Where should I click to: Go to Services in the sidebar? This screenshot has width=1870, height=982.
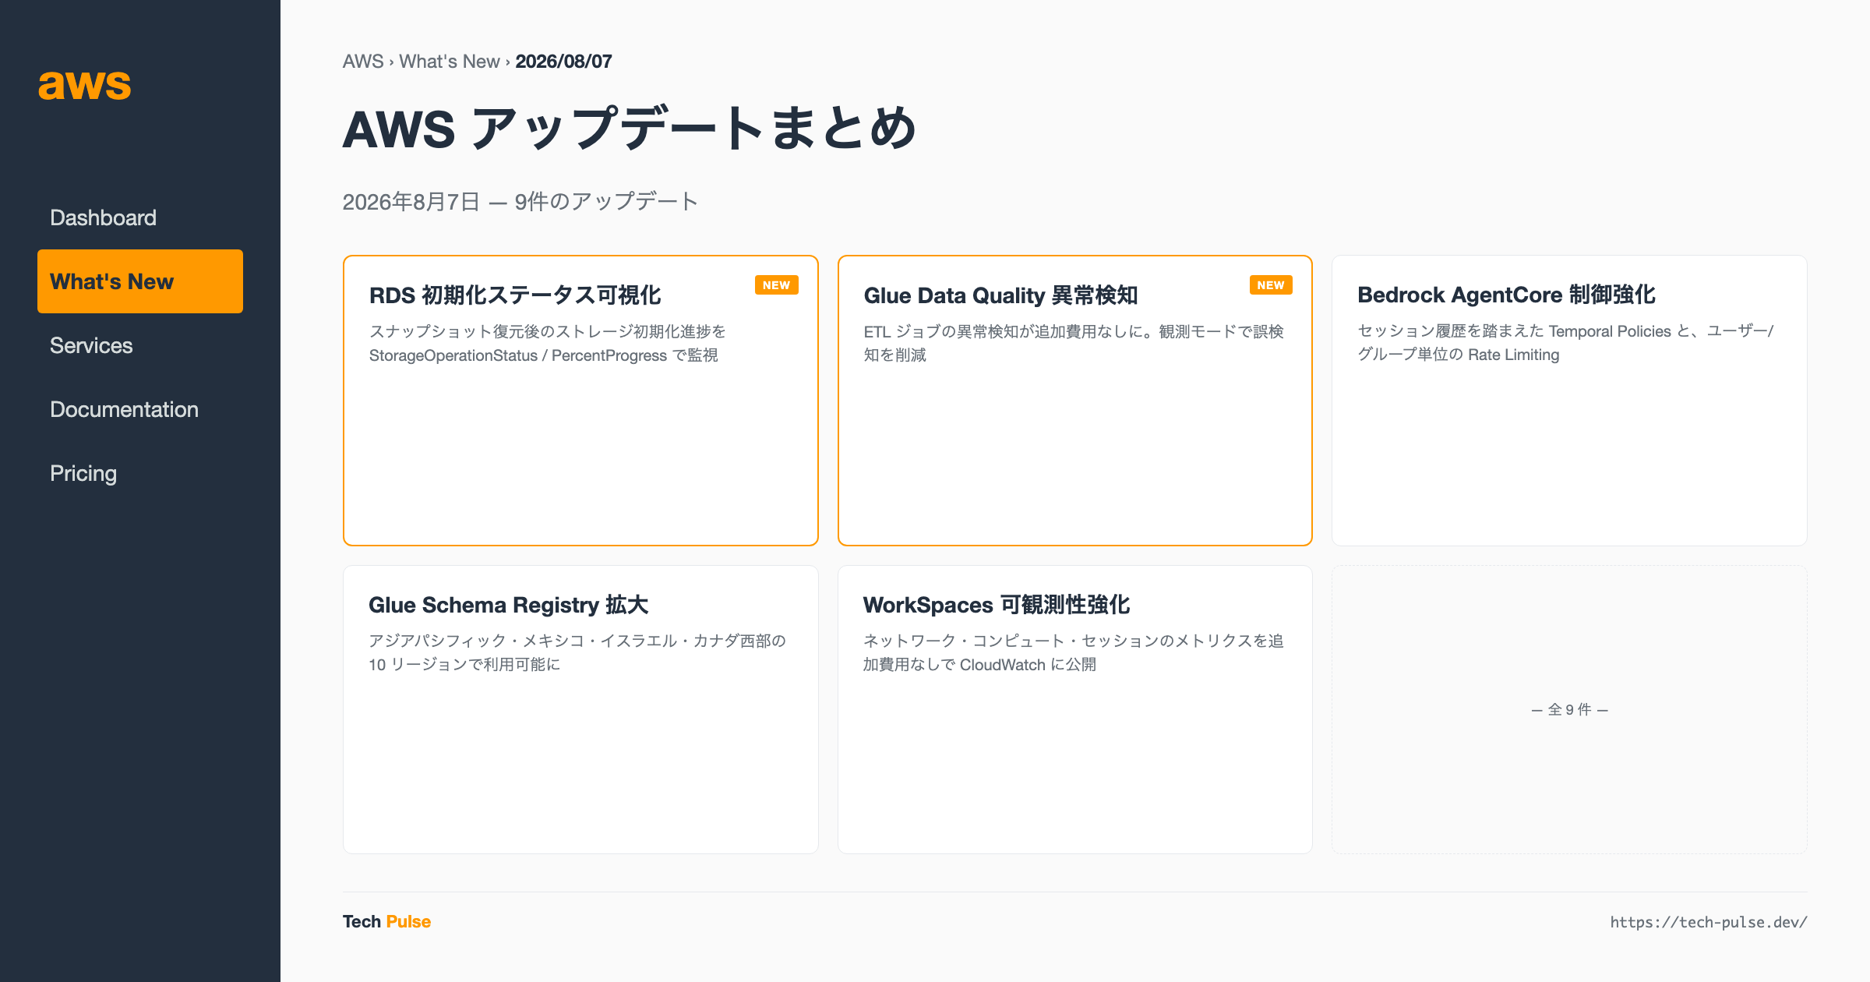[140, 345]
